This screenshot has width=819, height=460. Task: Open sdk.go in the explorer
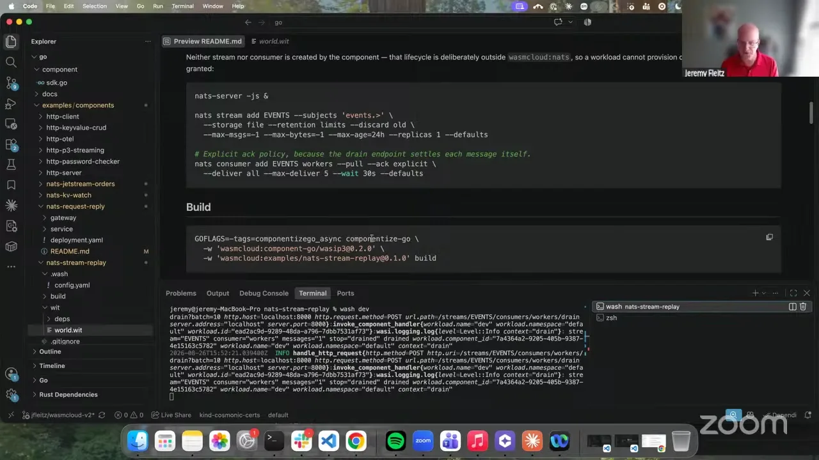pos(56,83)
